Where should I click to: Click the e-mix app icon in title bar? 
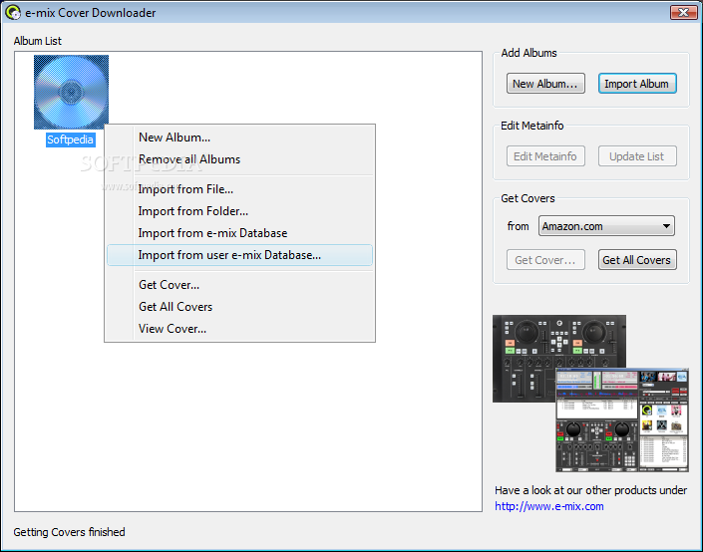click(x=13, y=13)
